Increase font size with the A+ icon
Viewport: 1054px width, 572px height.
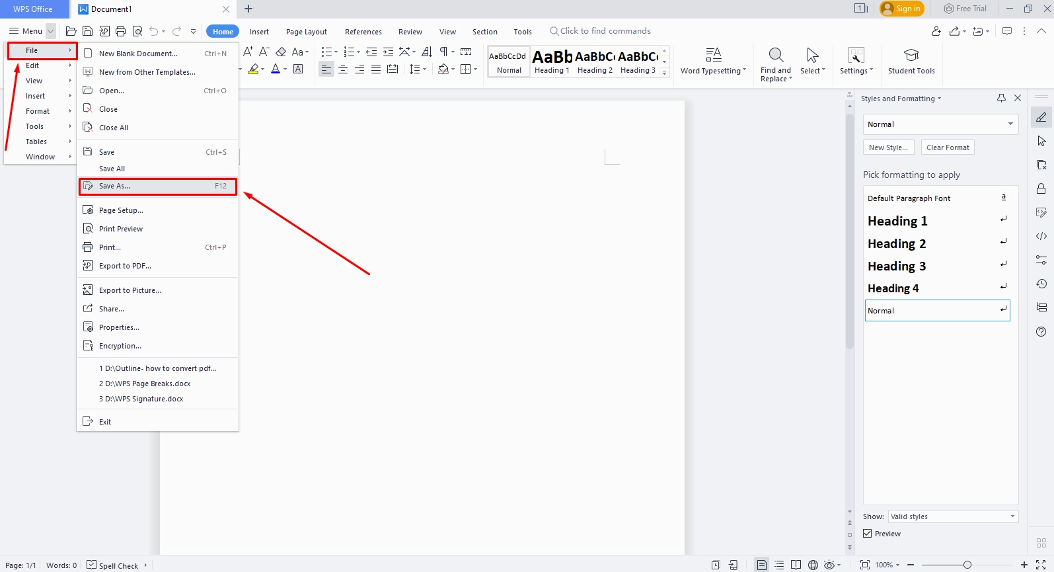(x=248, y=52)
